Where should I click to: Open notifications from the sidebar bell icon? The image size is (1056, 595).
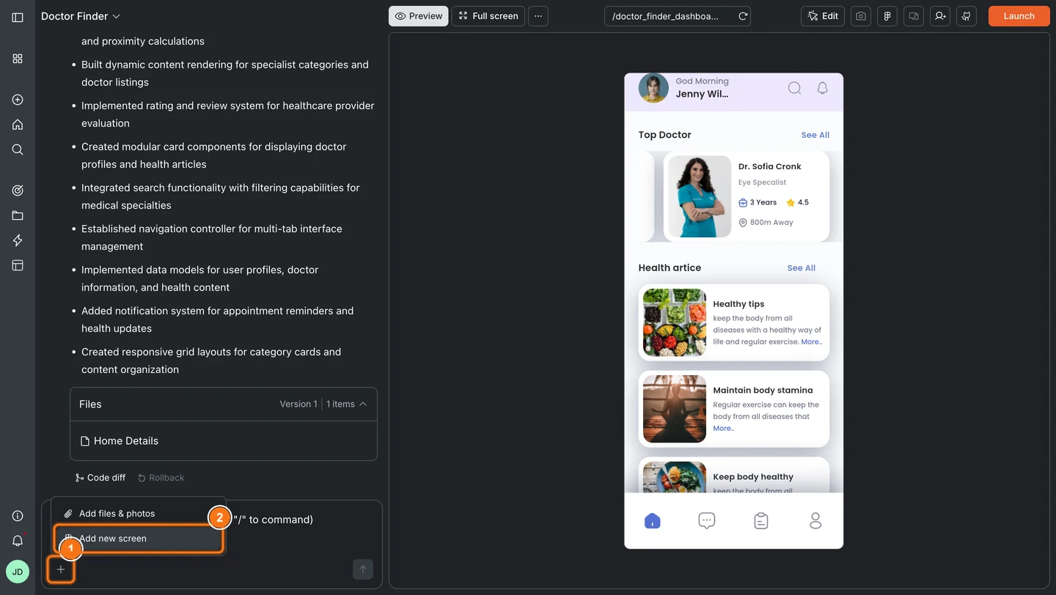17,540
